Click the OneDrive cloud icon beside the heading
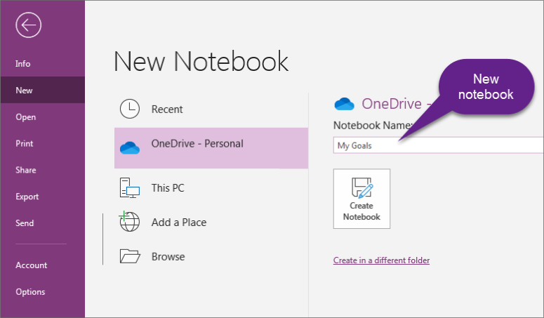544x318 pixels. (x=344, y=104)
